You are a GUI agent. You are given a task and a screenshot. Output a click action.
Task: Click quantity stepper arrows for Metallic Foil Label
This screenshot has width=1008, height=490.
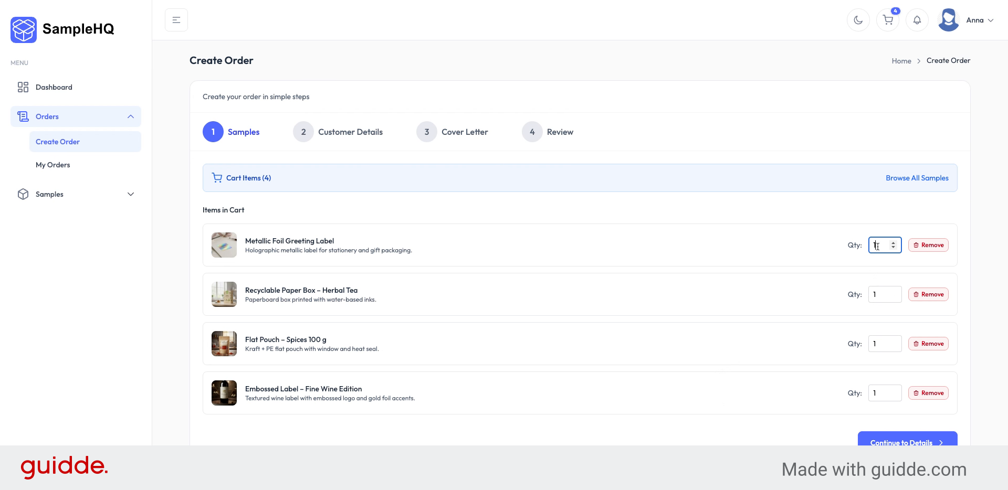[x=893, y=245]
